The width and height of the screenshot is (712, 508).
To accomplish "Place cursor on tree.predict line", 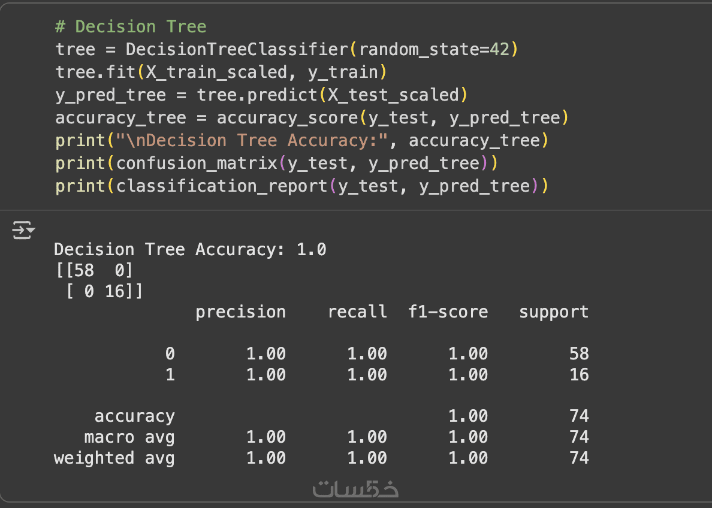I will [x=261, y=95].
